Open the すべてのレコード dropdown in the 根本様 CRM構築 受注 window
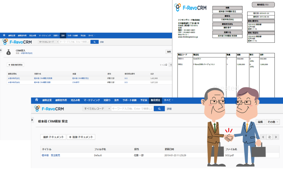The width and height of the screenshot is (283, 174). tap(97, 109)
